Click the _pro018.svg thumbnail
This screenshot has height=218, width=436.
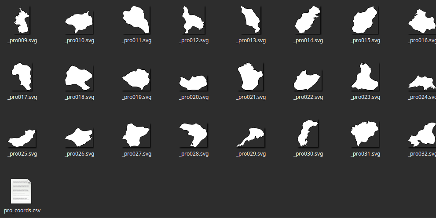[79, 78]
